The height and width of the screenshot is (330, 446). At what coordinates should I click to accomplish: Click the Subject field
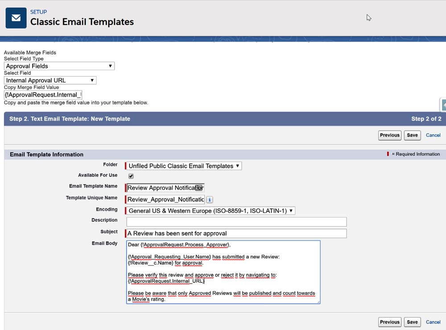[236, 233]
